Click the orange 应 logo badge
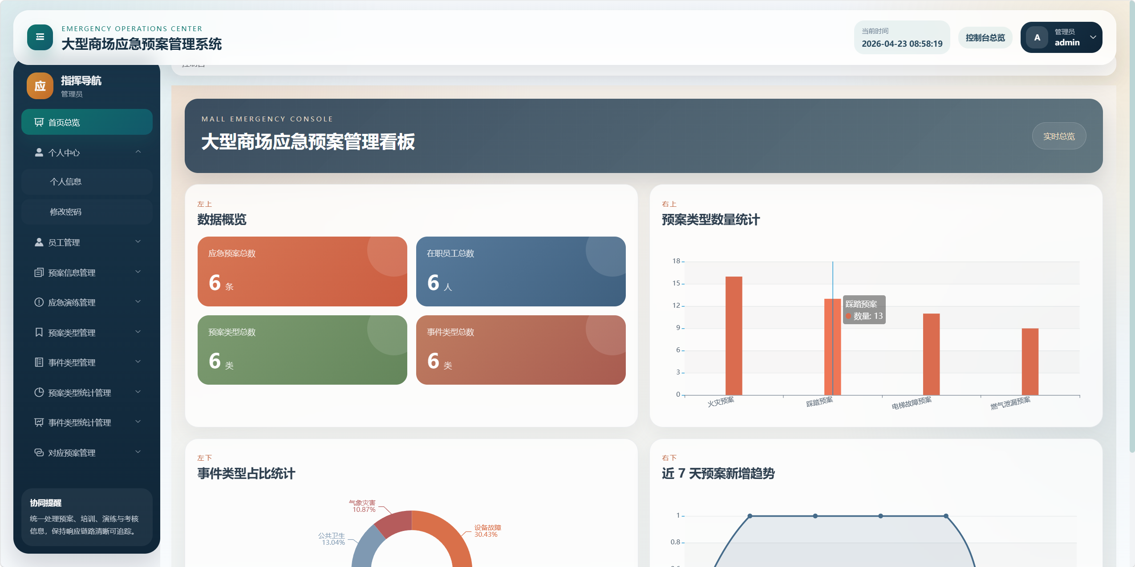 click(x=40, y=86)
